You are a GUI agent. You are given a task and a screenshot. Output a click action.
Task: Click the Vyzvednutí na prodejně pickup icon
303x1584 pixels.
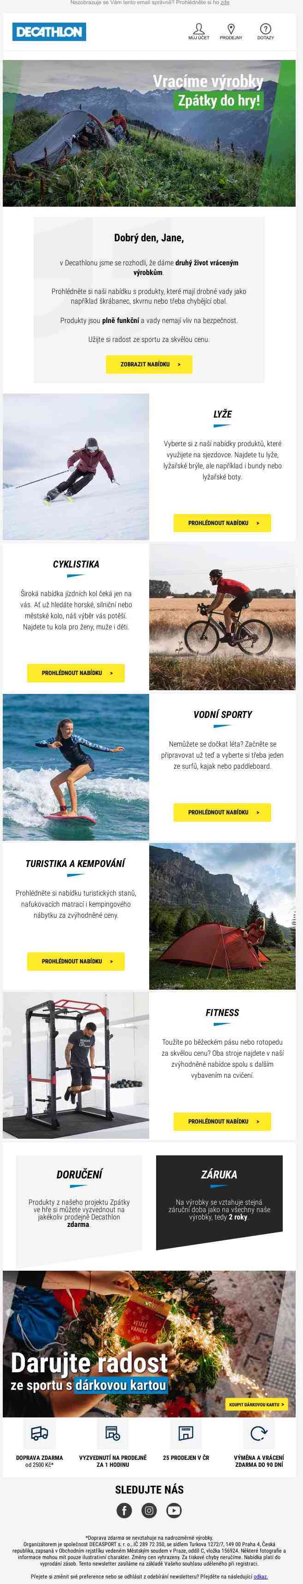point(113,1433)
